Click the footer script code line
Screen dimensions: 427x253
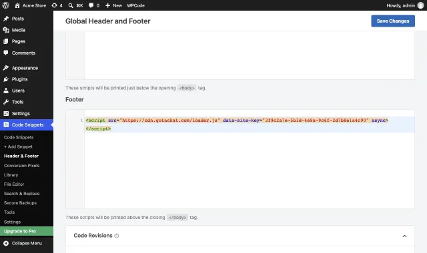[237, 121]
